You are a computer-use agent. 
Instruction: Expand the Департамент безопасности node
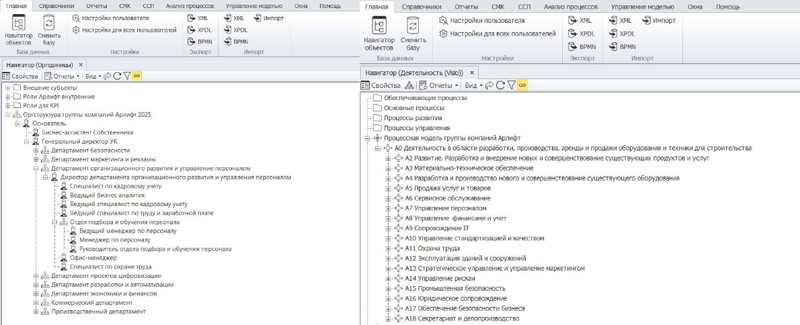coord(36,150)
